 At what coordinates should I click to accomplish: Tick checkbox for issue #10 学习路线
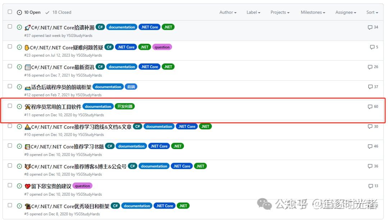(10, 126)
